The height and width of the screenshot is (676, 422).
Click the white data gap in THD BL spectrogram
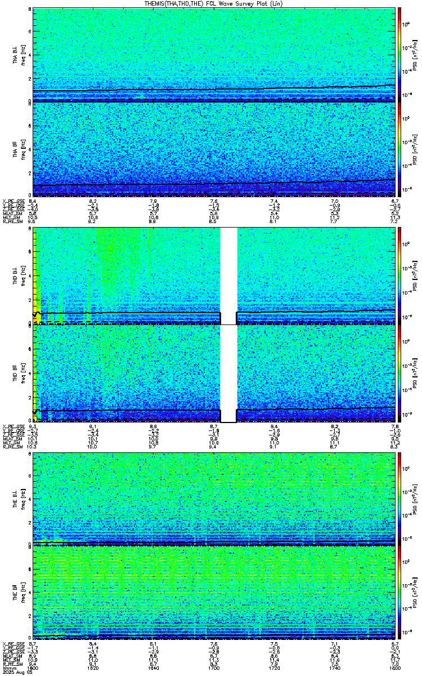point(228,275)
